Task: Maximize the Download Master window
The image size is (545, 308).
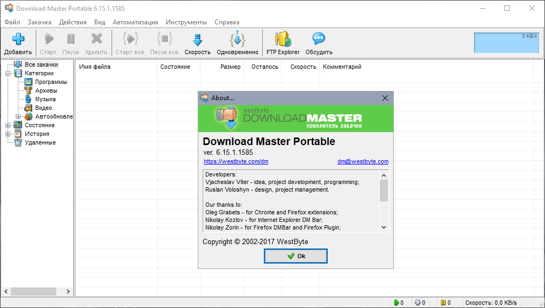Action: [507, 8]
